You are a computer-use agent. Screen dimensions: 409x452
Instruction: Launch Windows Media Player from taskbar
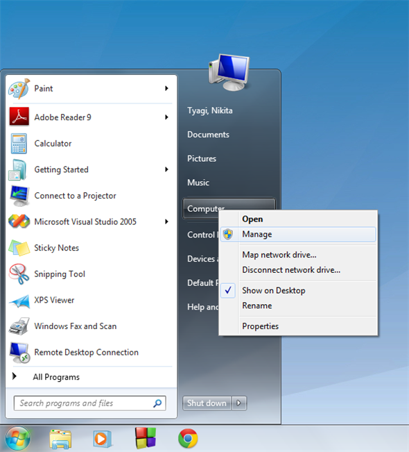click(x=102, y=439)
